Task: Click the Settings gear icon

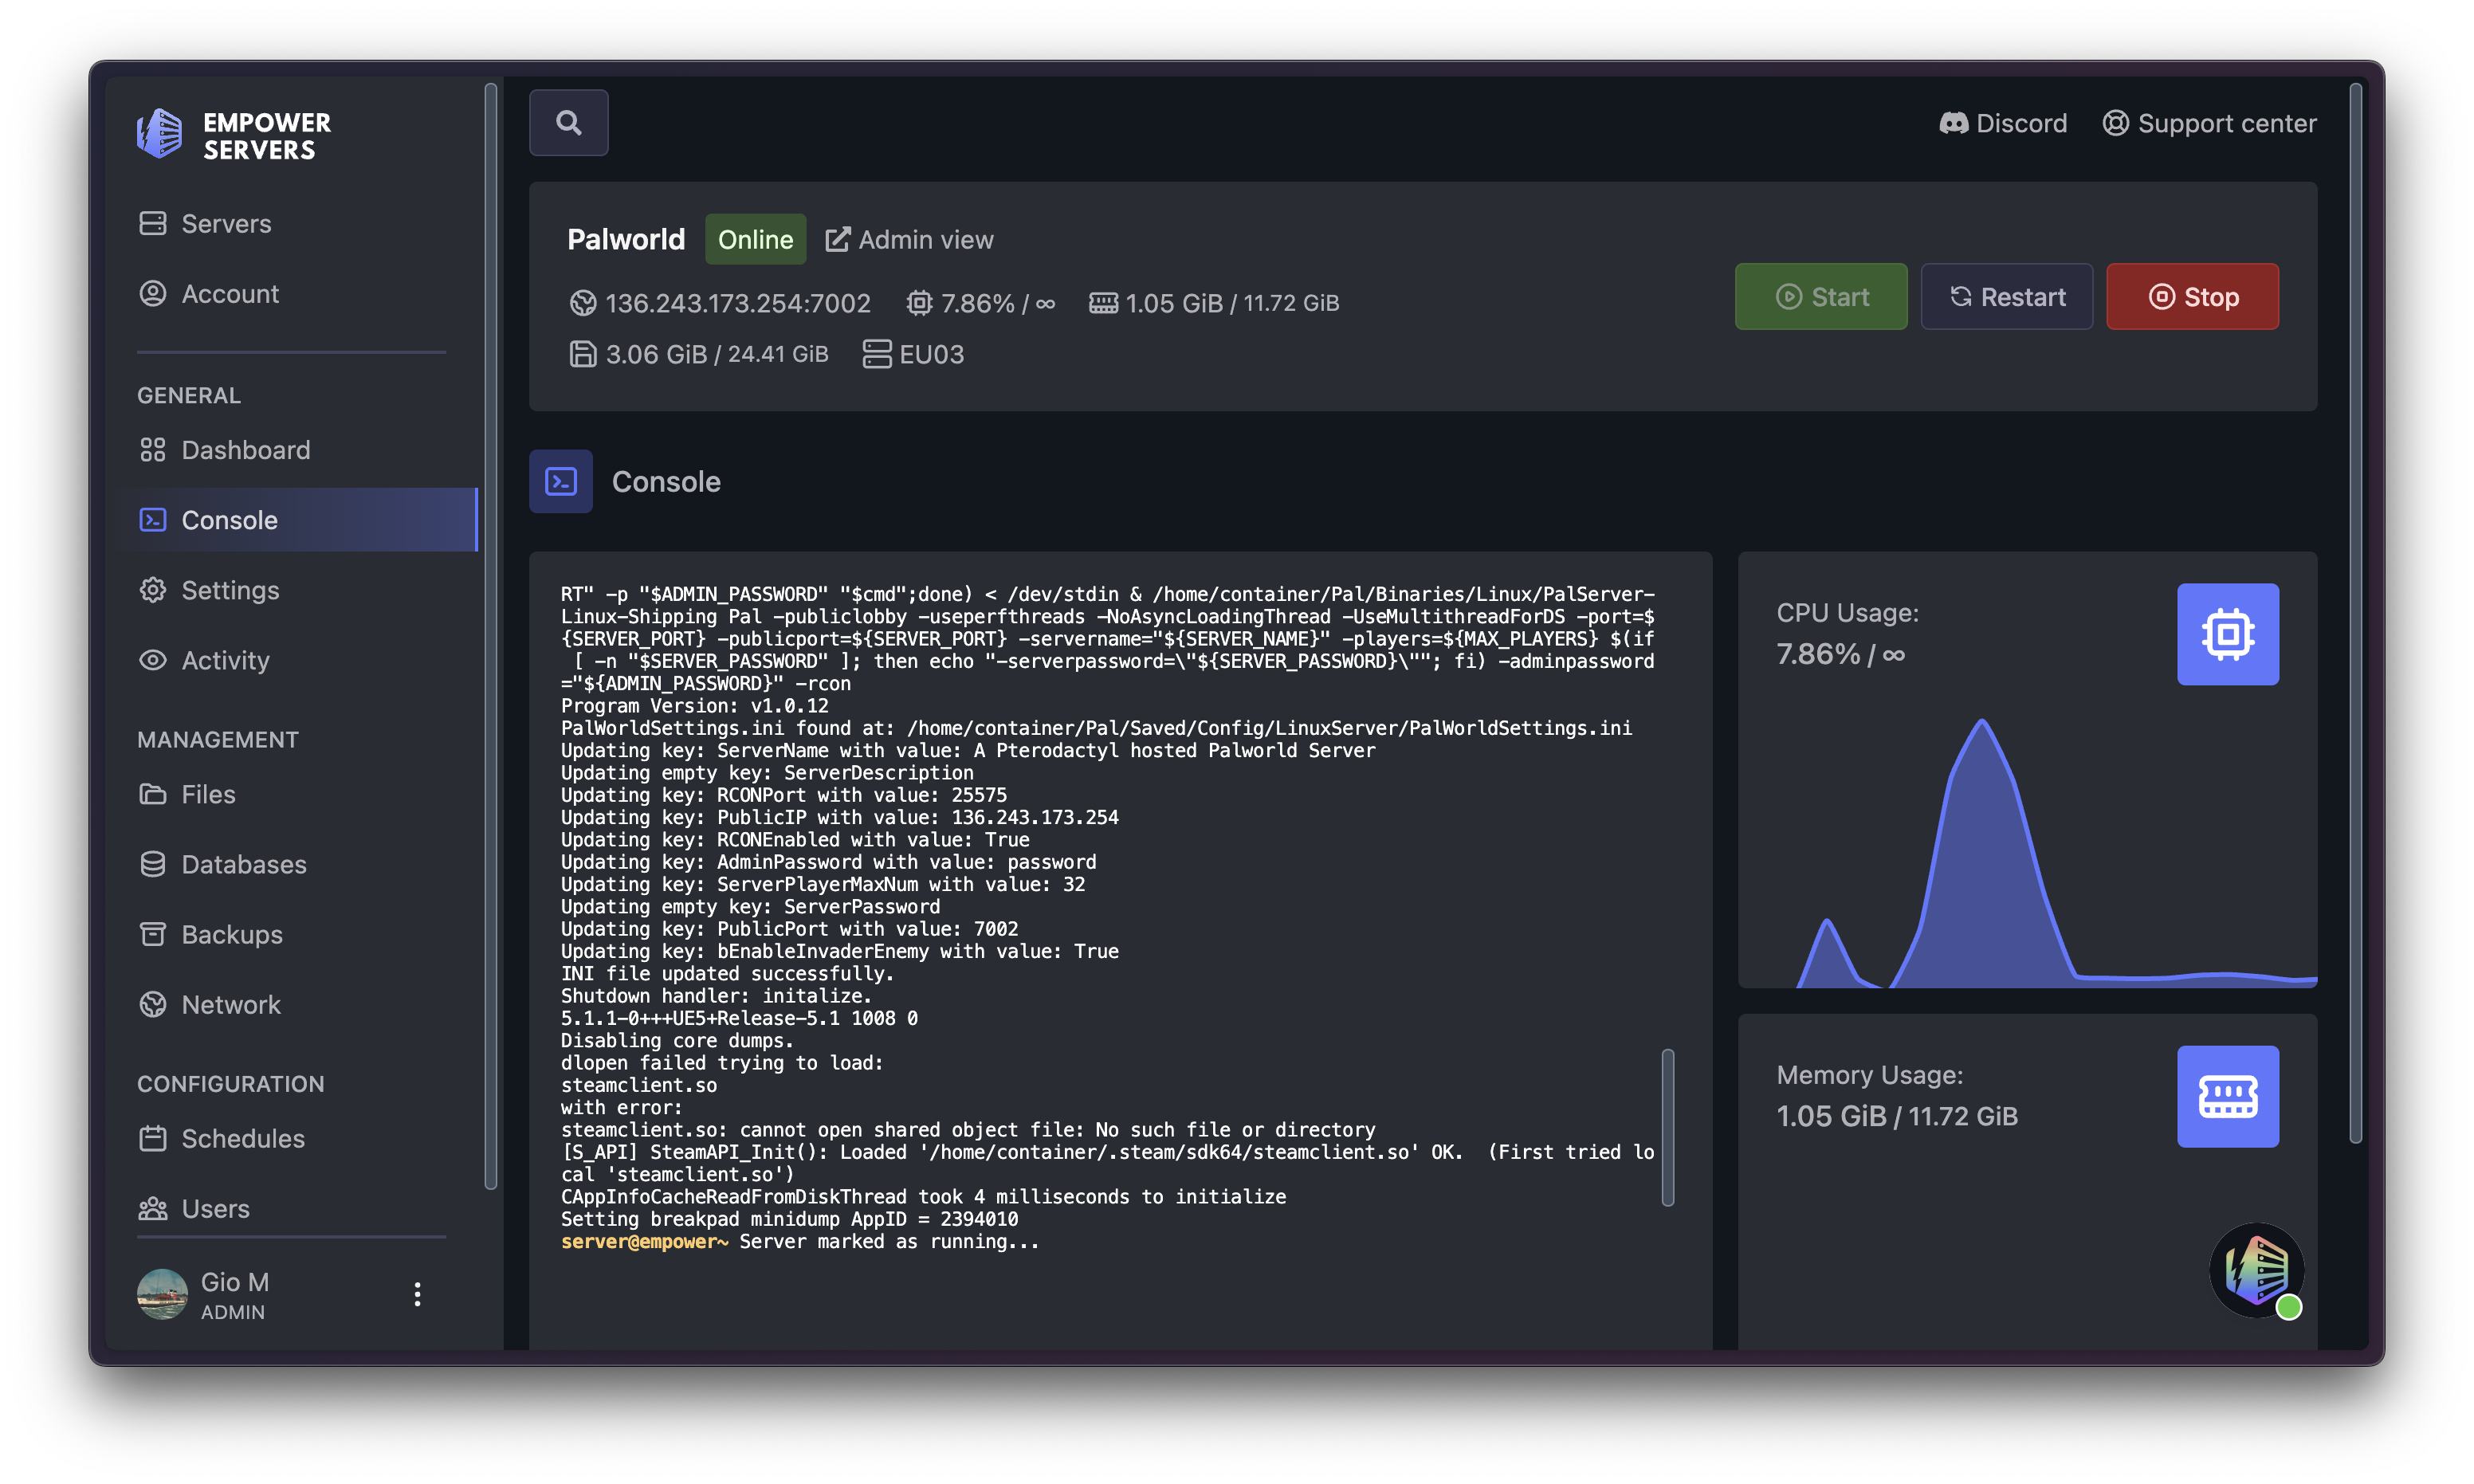Action: (x=153, y=590)
